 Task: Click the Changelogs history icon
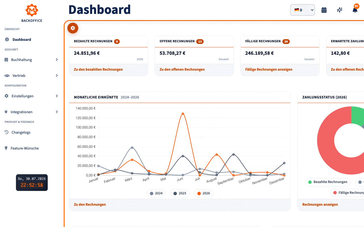pos(7,132)
